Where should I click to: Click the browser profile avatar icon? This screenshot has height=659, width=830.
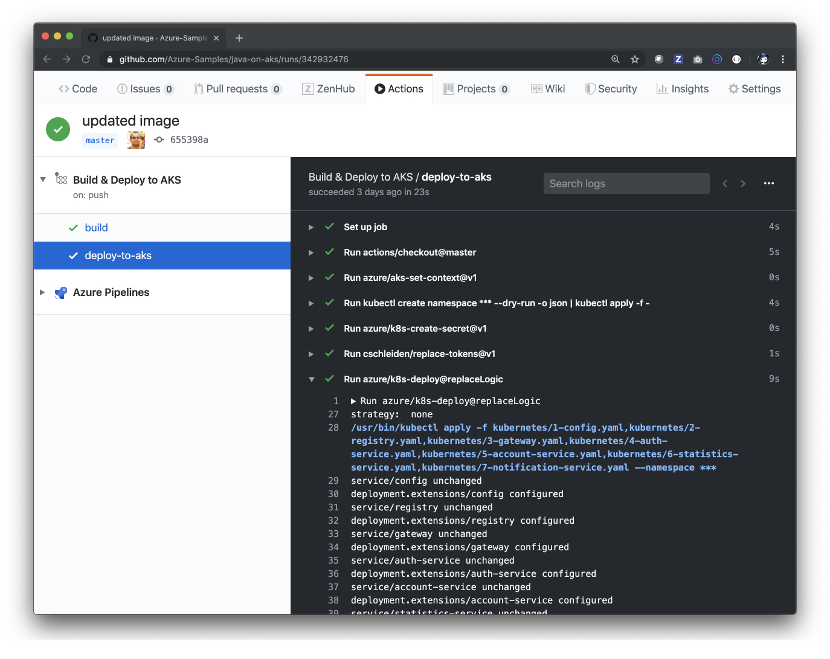[x=764, y=59]
